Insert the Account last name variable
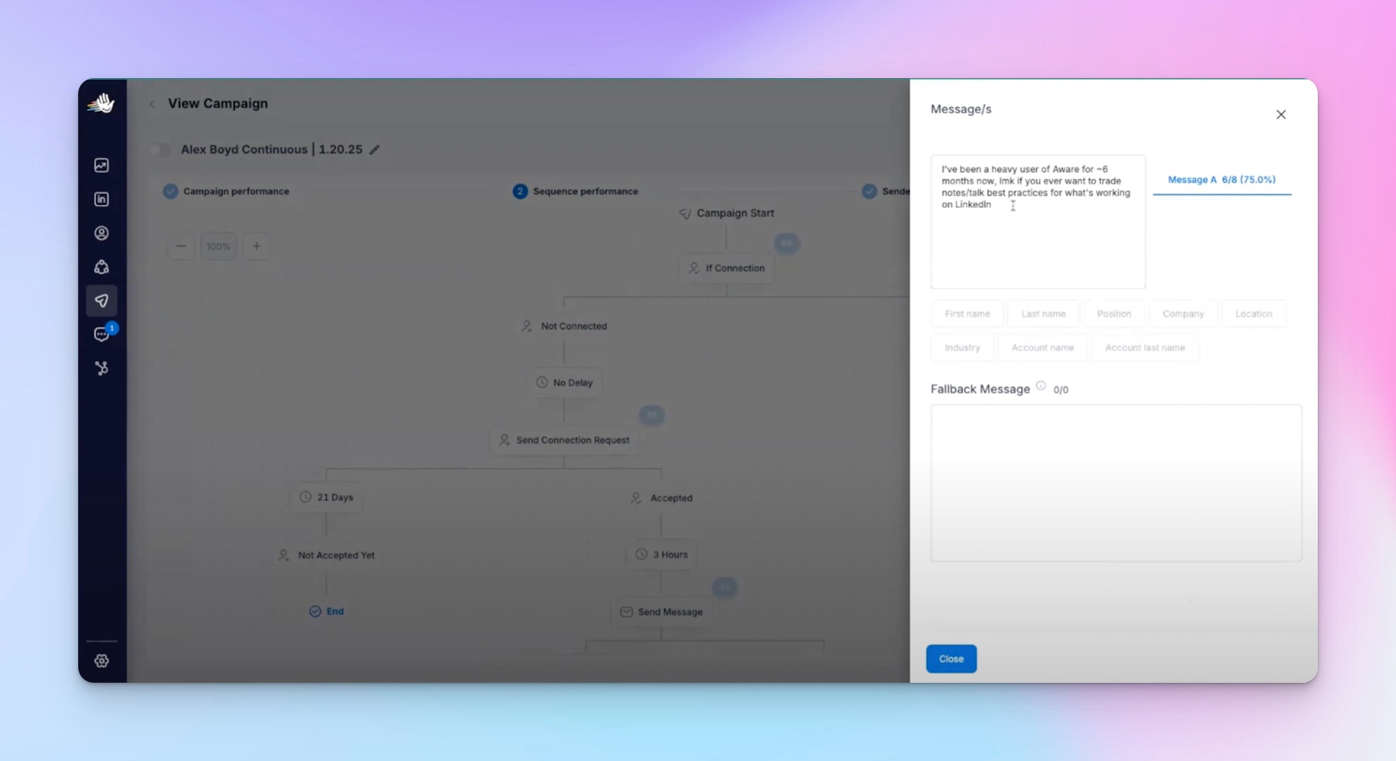 pyautogui.click(x=1145, y=347)
